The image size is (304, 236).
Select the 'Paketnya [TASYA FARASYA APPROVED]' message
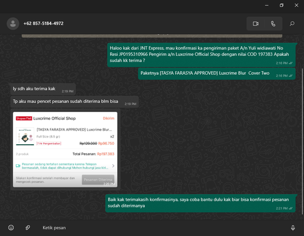216,74
